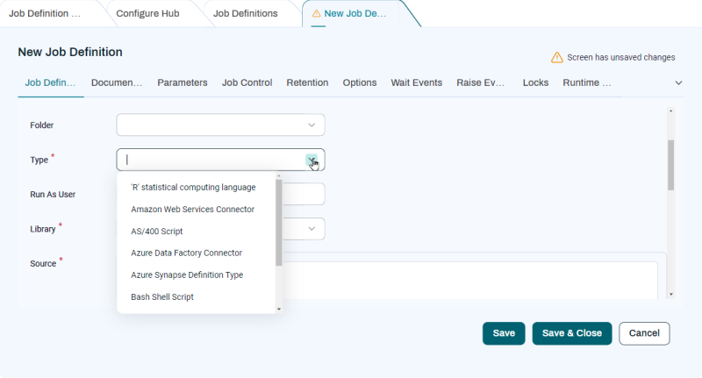This screenshot has height=378, width=702.
Task: Open the Job Control tab
Action: (x=247, y=82)
